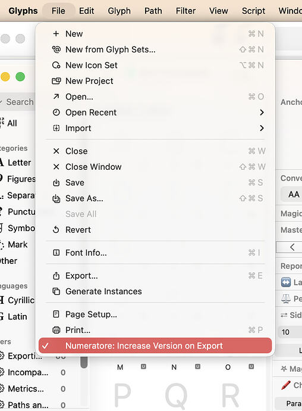Click the New Project folder icon
Image resolution: width=302 pixels, height=411 pixels.
[56, 81]
